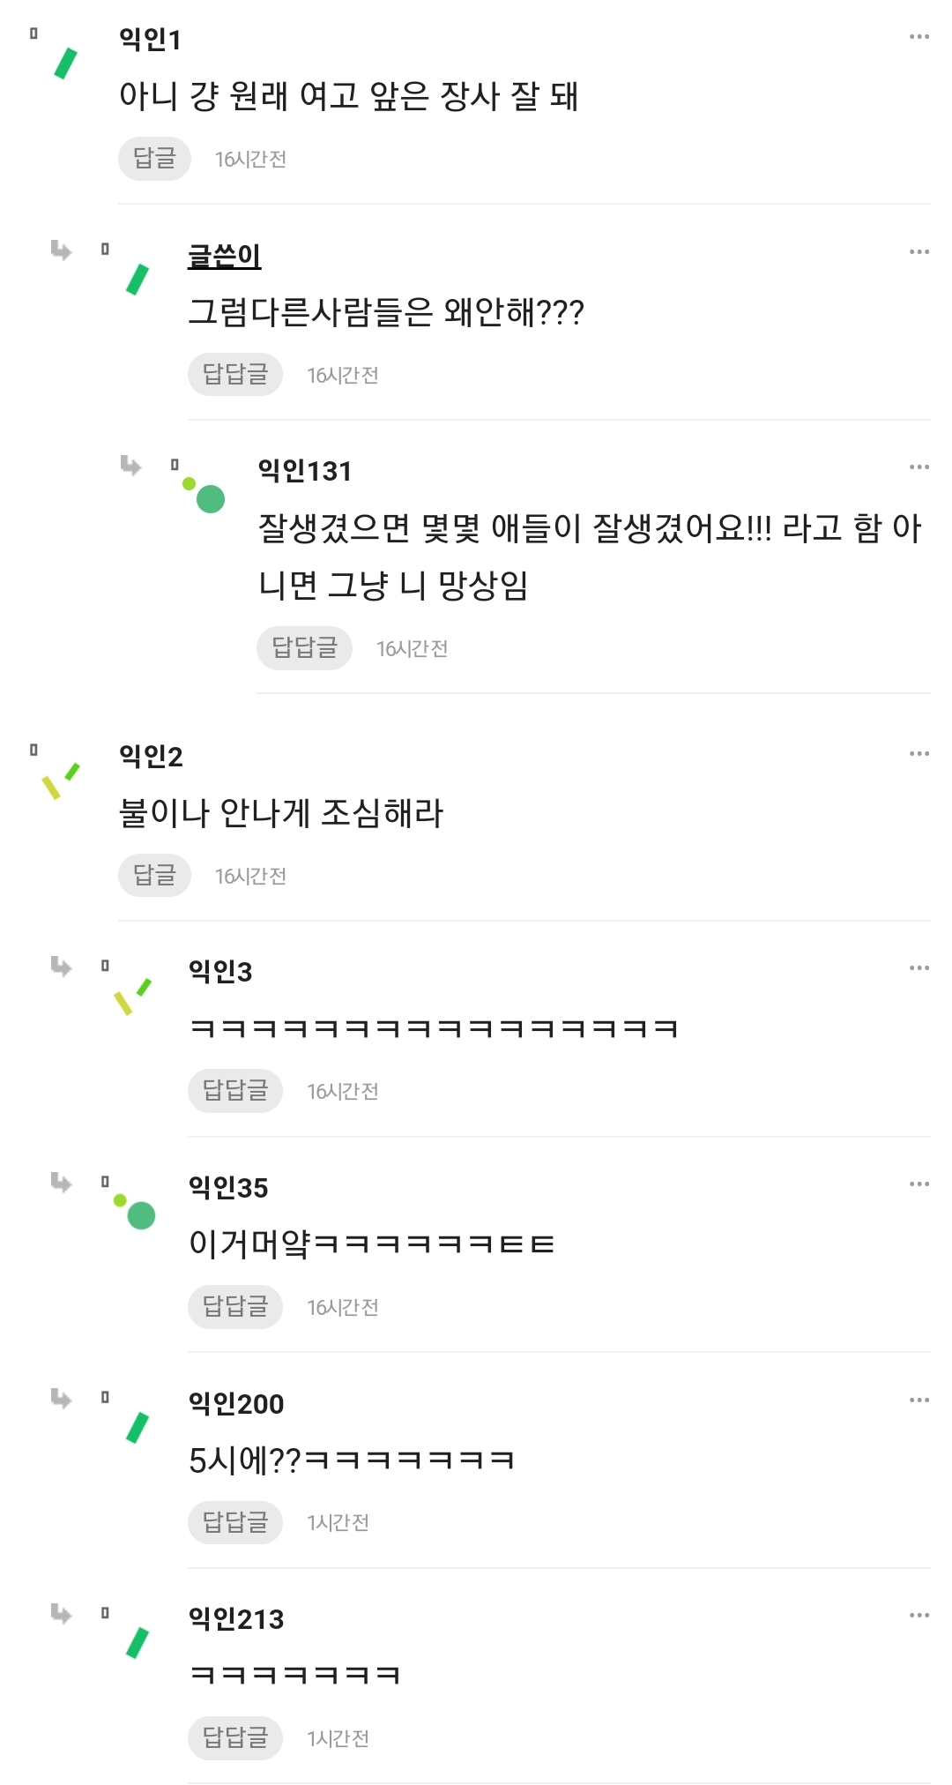The image size is (952, 1785).
Task: Tap 답답글 under 익인35's reply
Action: pyautogui.click(x=234, y=1306)
